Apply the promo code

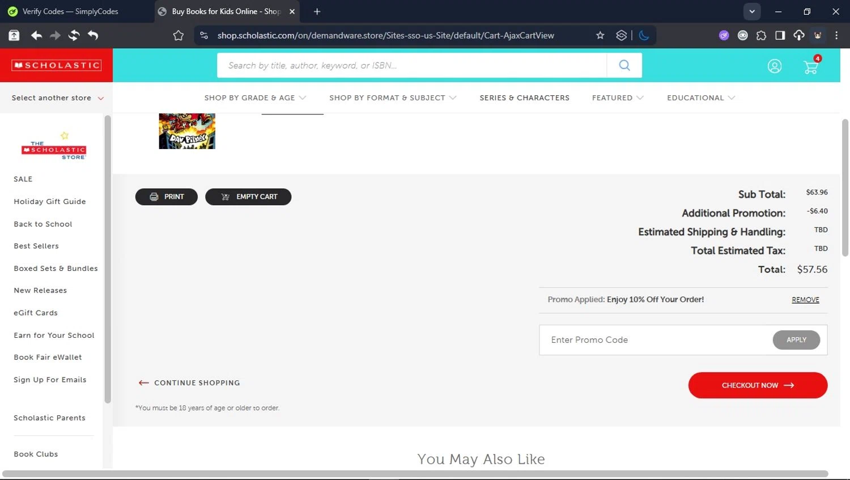[x=796, y=340]
